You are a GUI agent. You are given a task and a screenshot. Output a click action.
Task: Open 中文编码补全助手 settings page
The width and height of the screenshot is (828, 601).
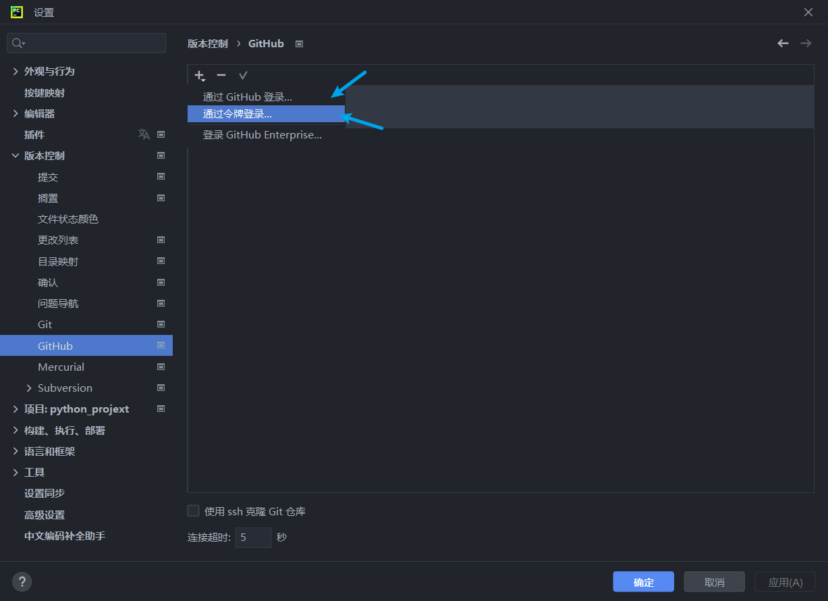coord(65,535)
